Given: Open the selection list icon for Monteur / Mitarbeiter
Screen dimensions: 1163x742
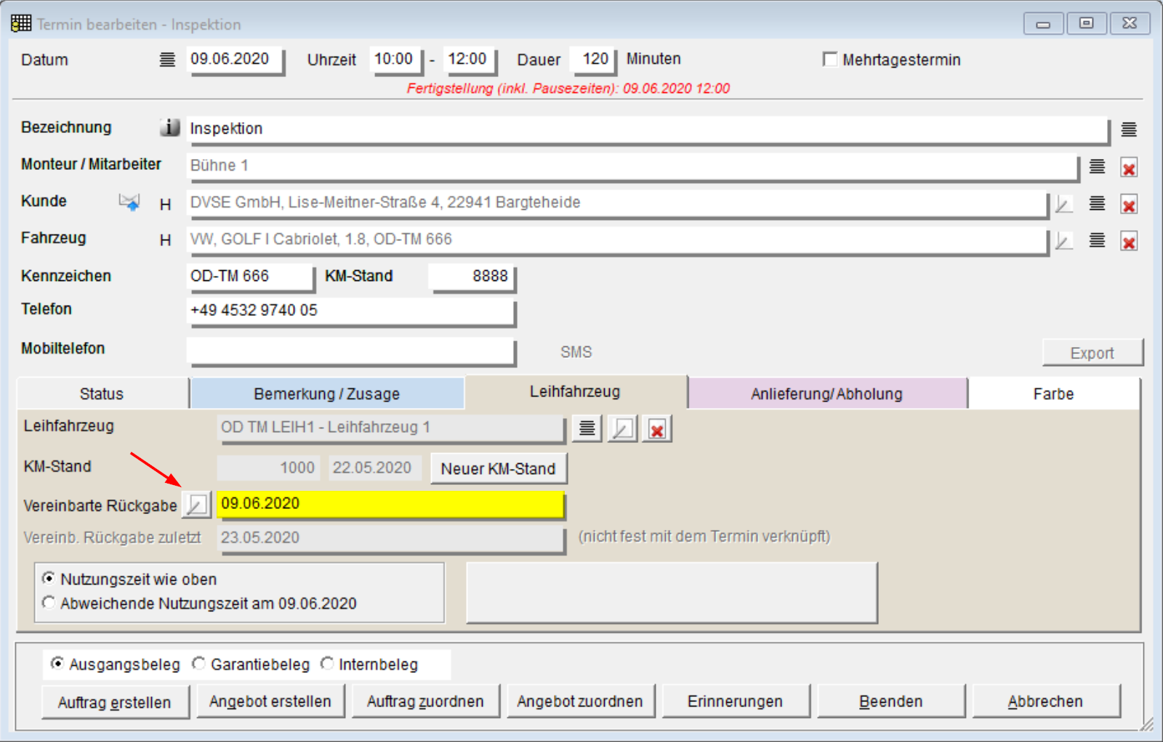Looking at the screenshot, I should pyautogui.click(x=1097, y=167).
